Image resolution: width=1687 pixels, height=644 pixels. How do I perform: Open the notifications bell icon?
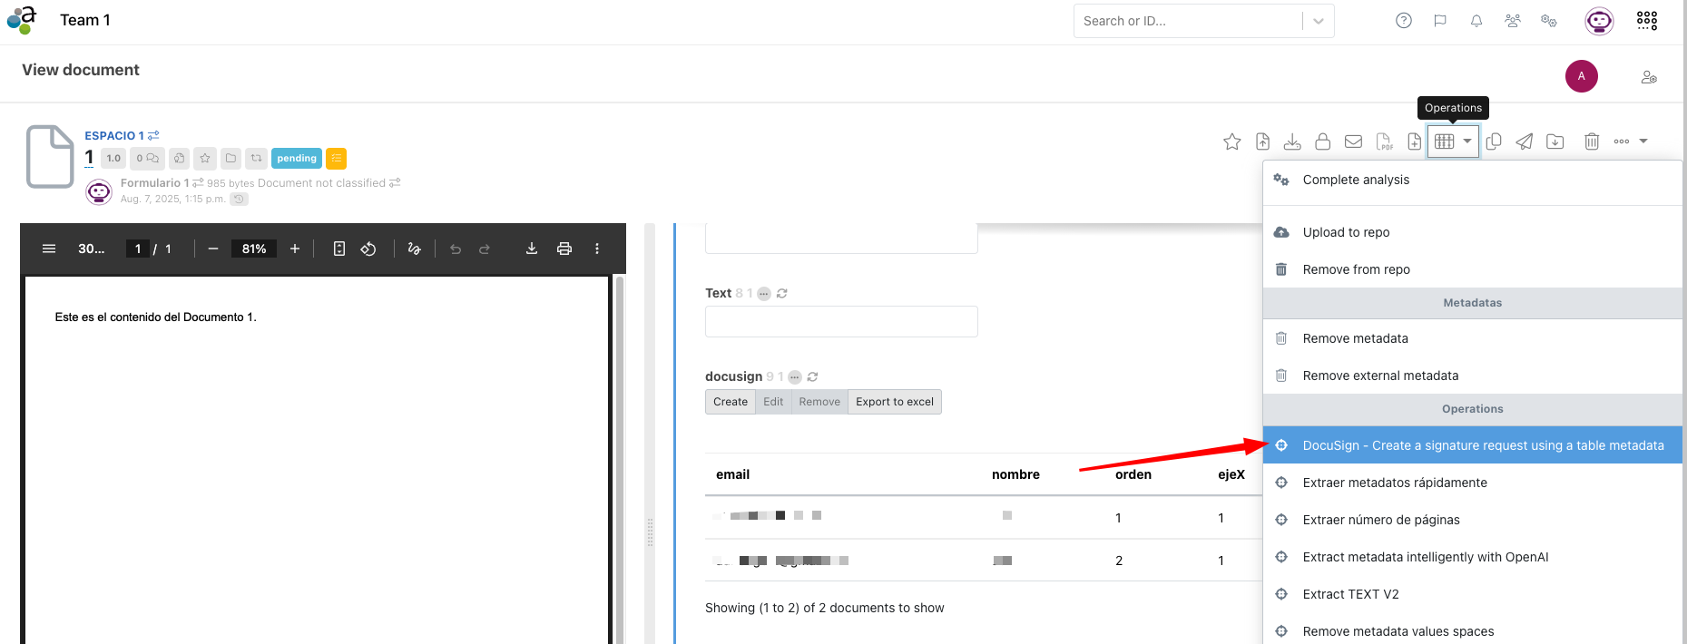[x=1476, y=21]
